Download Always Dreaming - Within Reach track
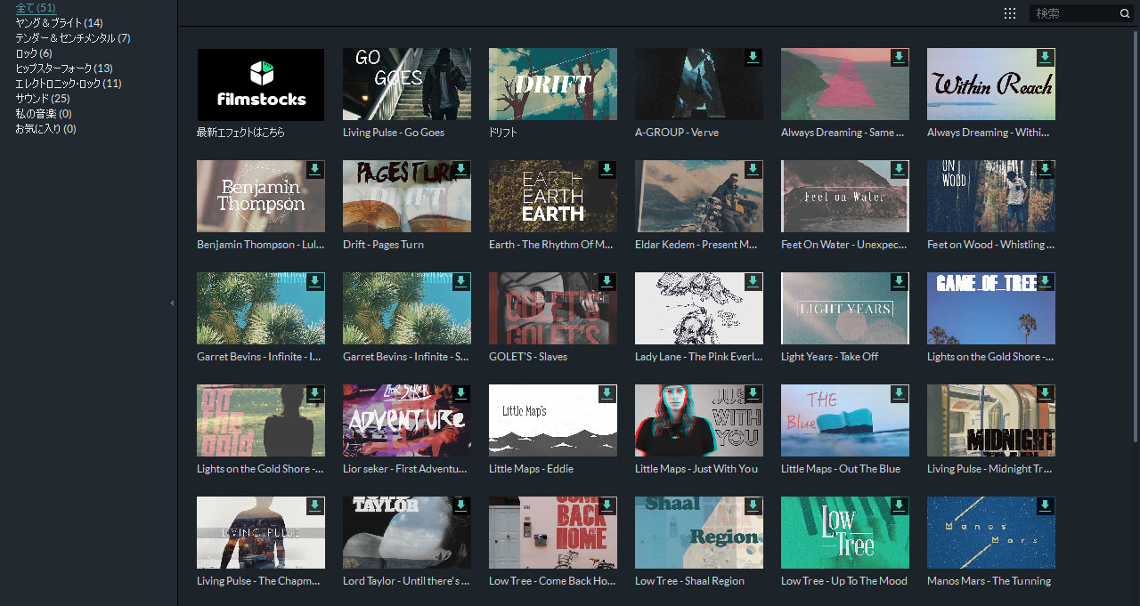The image size is (1140, 606). (1046, 57)
